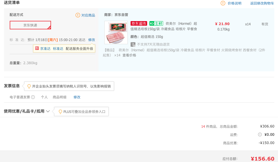Open the Hormel bacon product thumbnail
The height and width of the screenshot is (162, 278).
[116, 33]
